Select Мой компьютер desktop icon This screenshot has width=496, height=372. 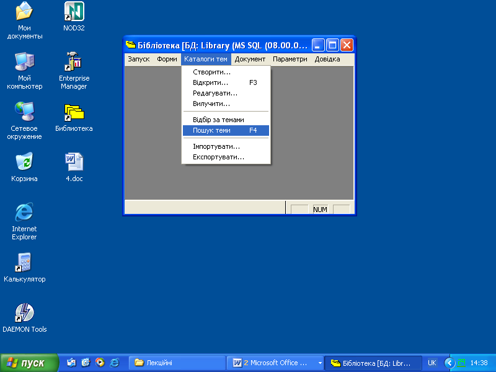point(24,71)
